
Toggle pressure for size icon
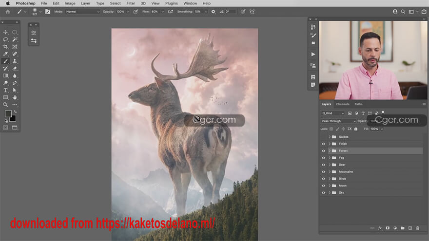(x=243, y=12)
